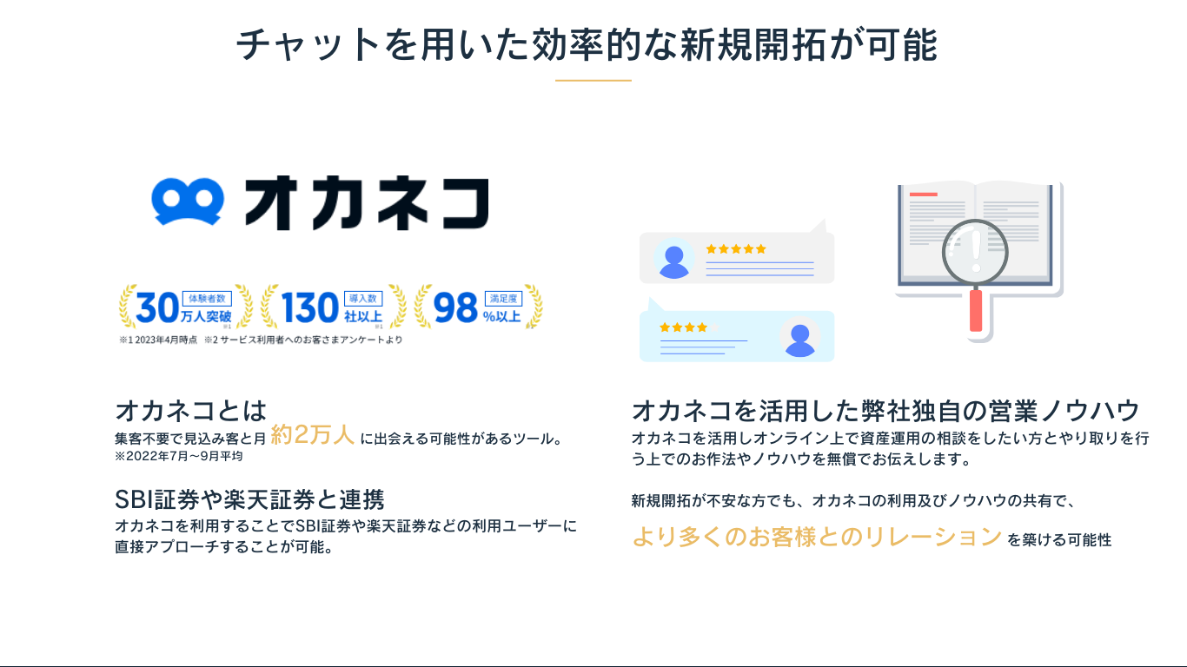Screen dimensions: 1187x667
Task: Click the オカネコ wordmark text
Action: tap(367, 204)
